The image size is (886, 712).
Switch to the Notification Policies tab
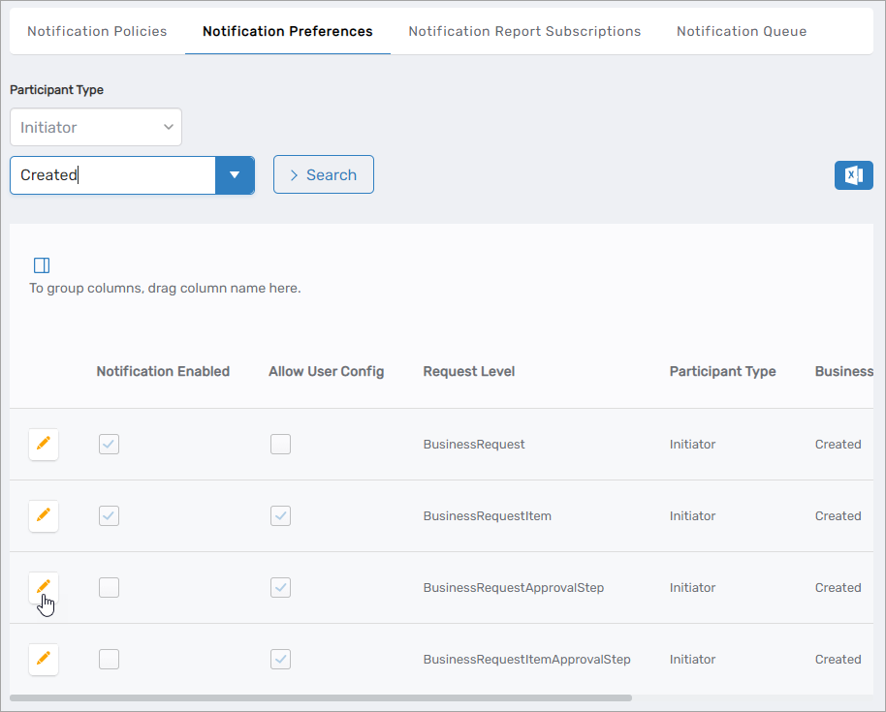97,31
